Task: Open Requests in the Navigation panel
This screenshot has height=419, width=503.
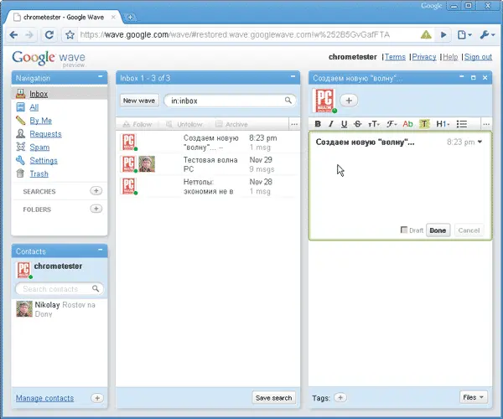Action: (45, 134)
